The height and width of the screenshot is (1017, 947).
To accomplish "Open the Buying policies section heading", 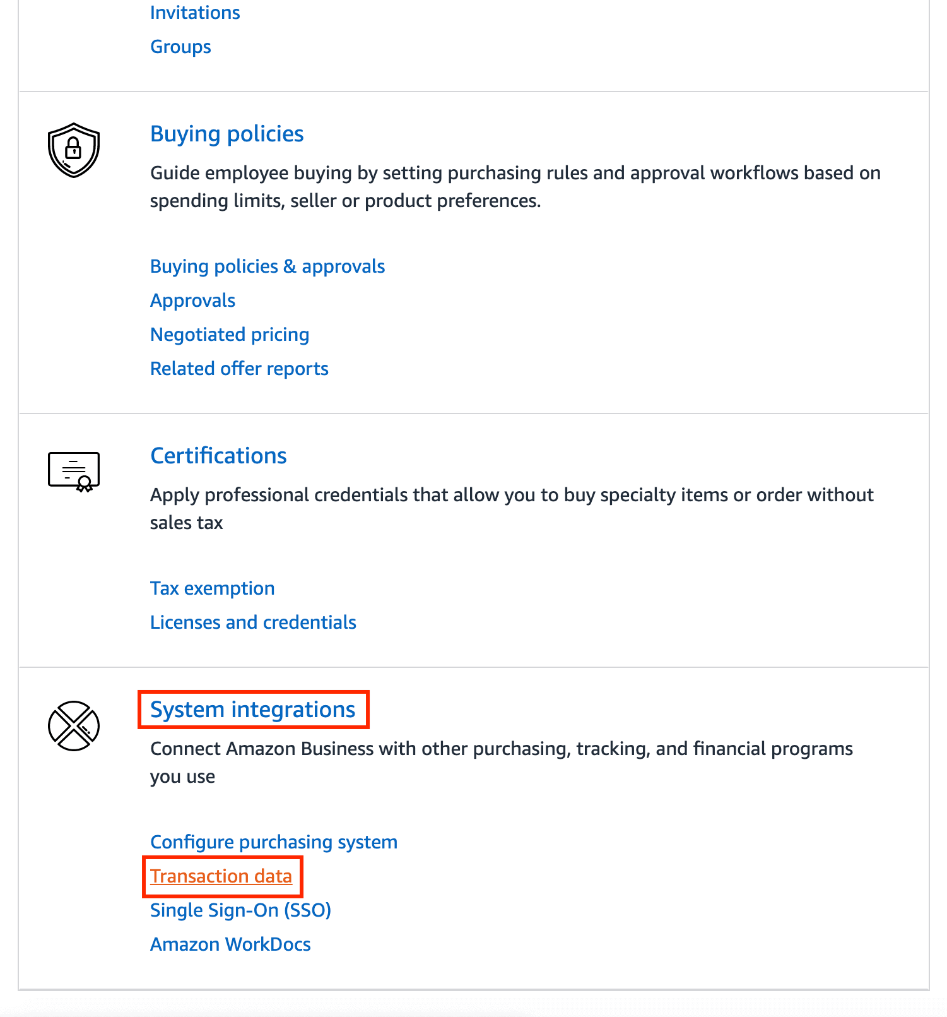I will 226,134.
